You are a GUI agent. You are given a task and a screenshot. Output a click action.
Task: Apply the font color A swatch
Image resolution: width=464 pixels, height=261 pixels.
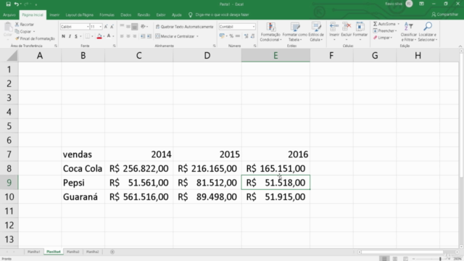click(x=109, y=36)
